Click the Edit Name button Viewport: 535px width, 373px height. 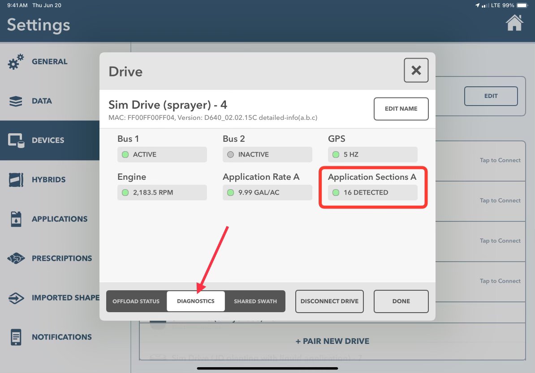tap(401, 109)
